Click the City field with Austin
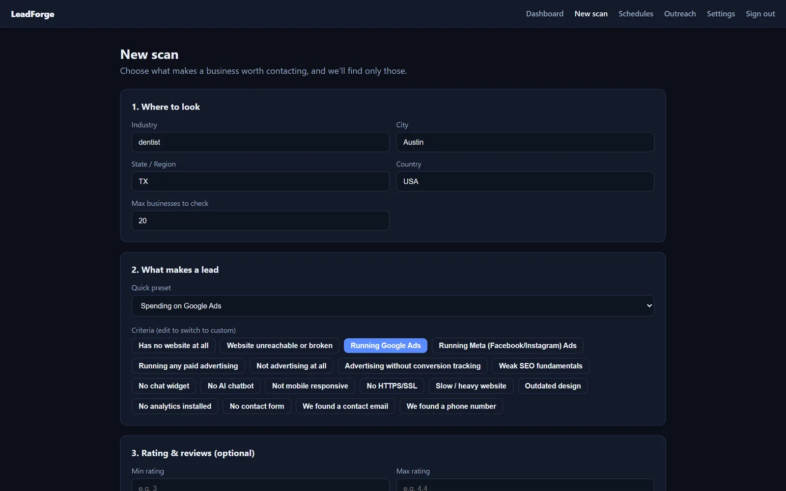The image size is (786, 491). (525, 142)
